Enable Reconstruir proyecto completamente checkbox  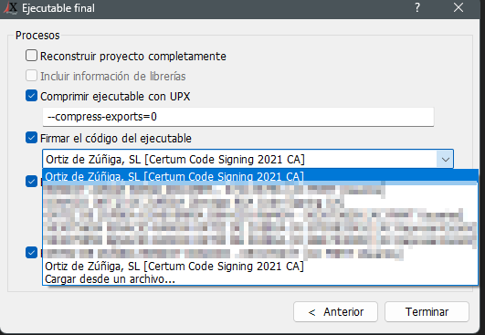coord(31,56)
